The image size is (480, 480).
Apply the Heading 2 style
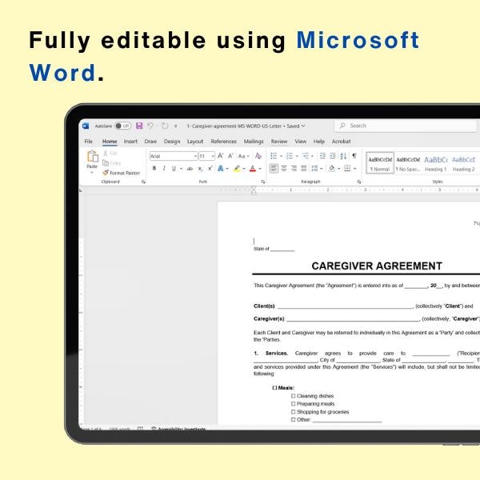coord(463,163)
